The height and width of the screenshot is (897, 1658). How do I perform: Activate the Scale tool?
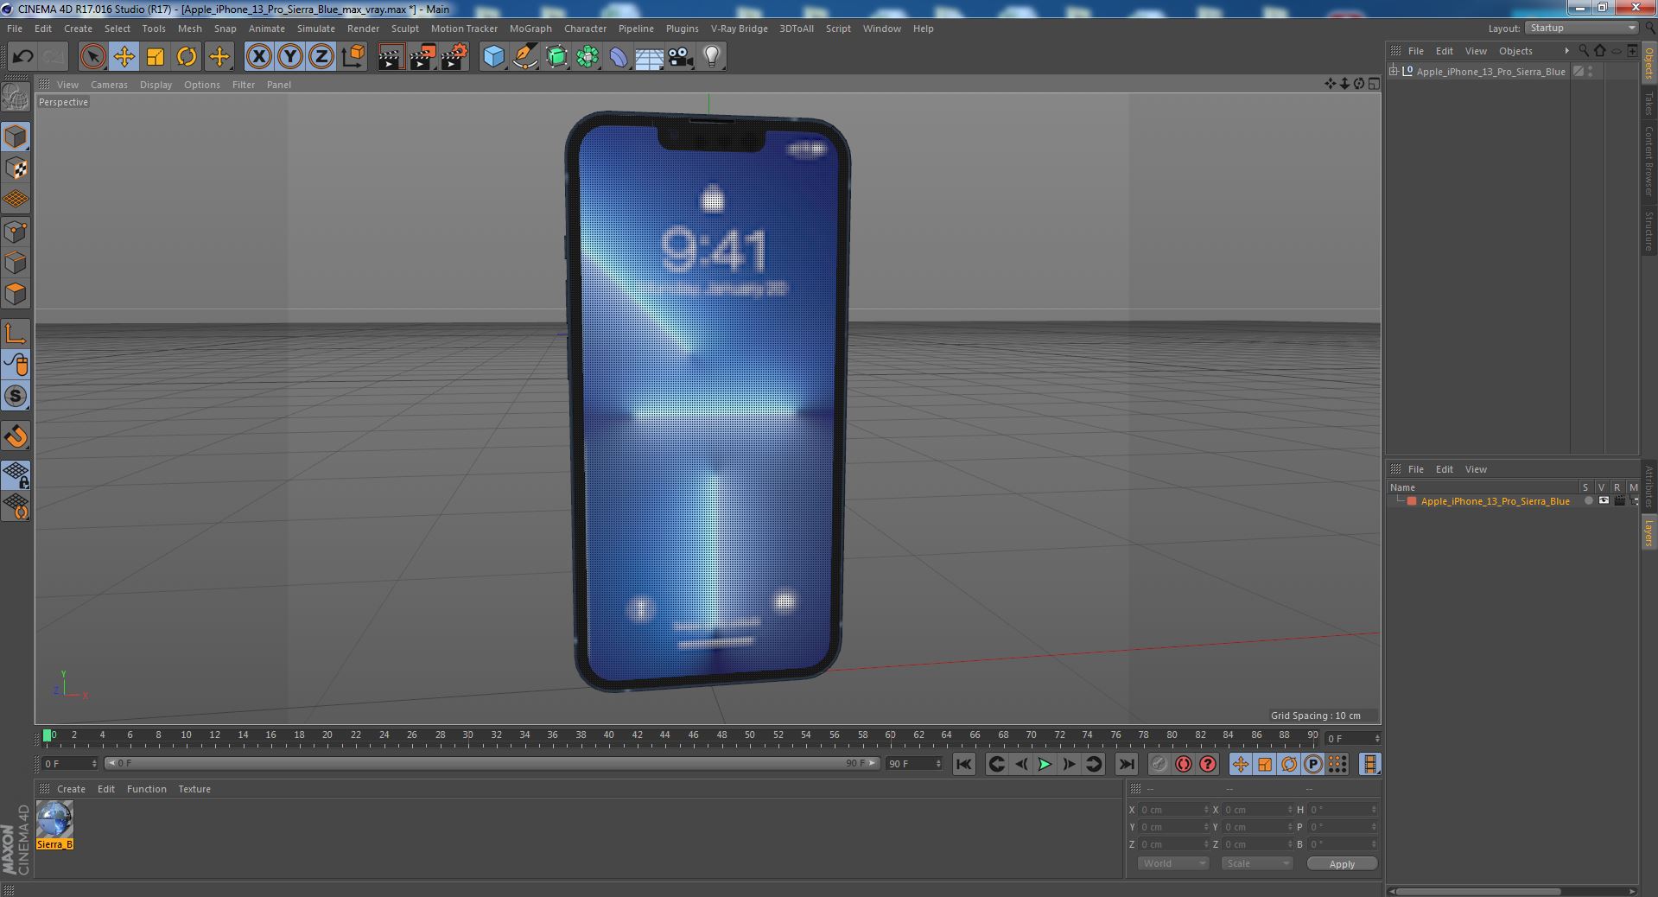point(156,57)
